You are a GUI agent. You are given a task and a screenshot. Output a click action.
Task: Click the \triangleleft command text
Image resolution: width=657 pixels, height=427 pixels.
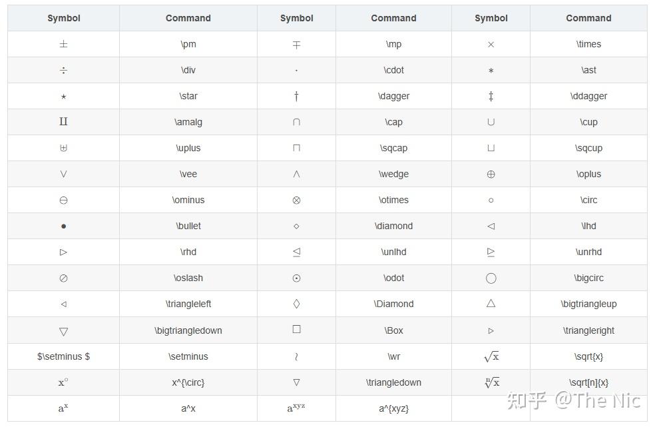point(188,304)
